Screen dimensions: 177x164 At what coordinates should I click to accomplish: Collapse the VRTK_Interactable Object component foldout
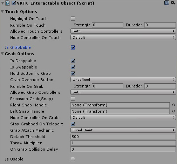(2, 3)
